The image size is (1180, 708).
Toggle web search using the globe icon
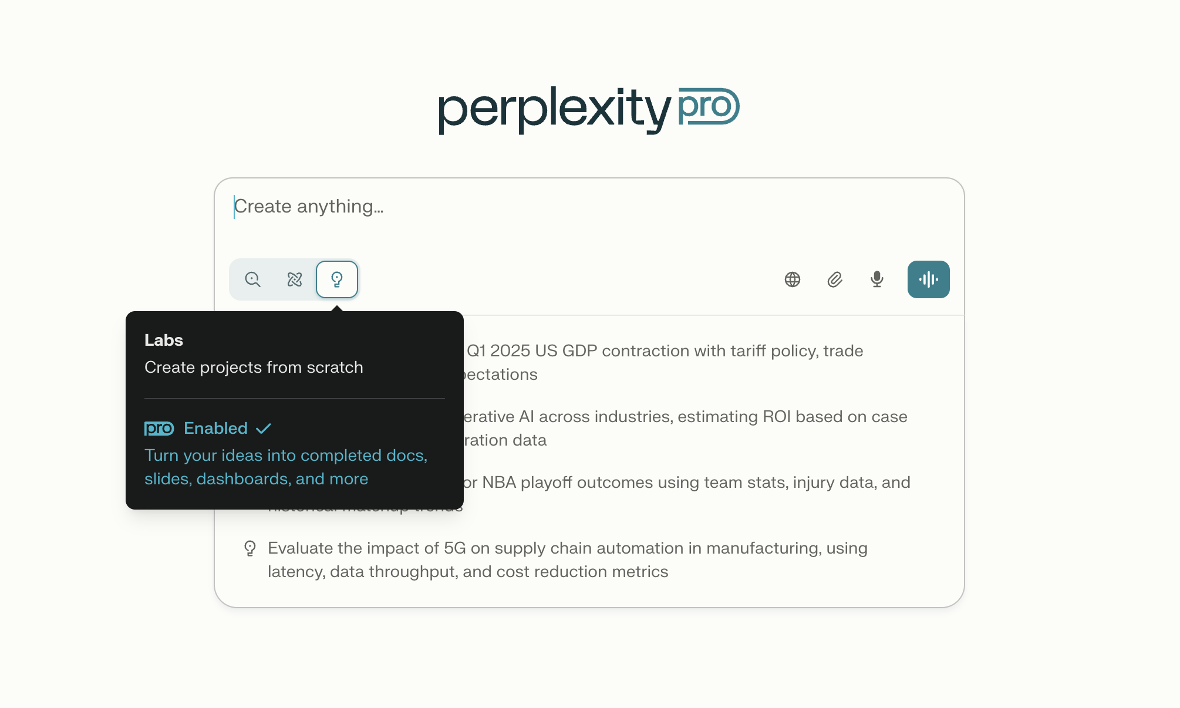pos(793,279)
